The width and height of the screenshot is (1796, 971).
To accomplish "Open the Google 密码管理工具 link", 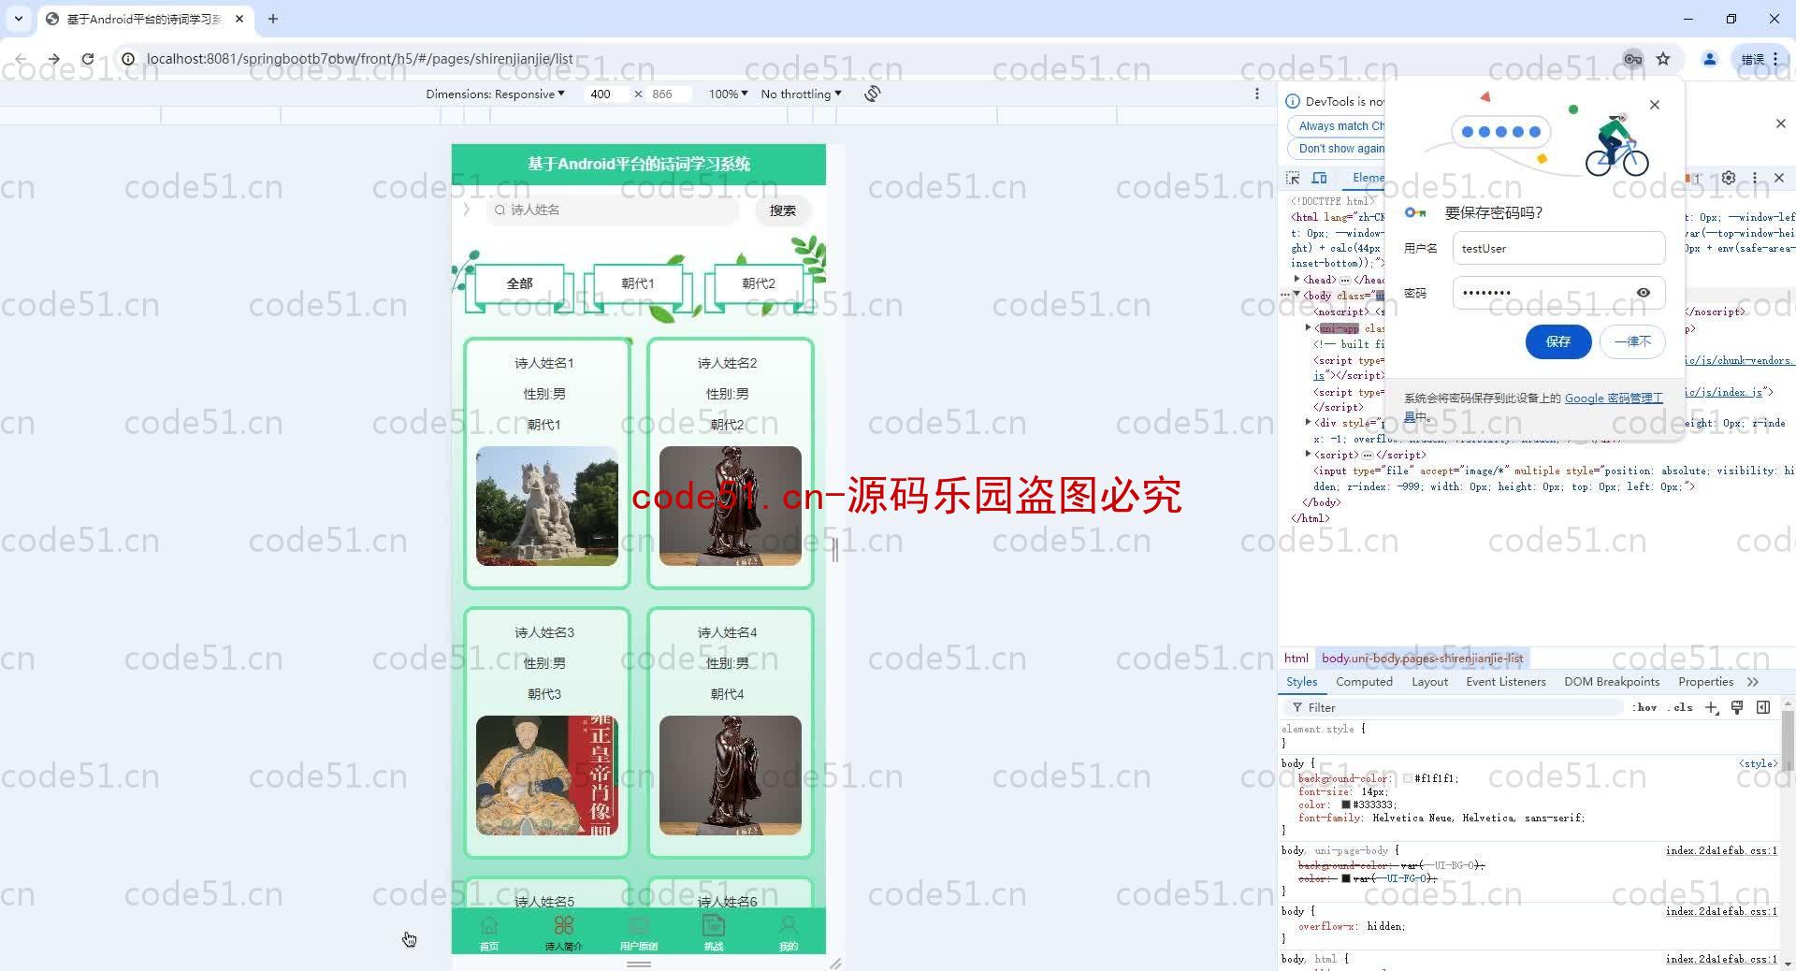I will tap(1614, 399).
